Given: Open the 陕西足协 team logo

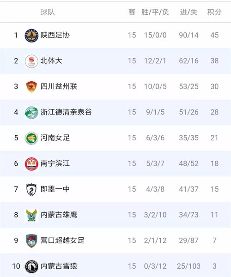Looking at the screenshot, I should pyautogui.click(x=31, y=36).
